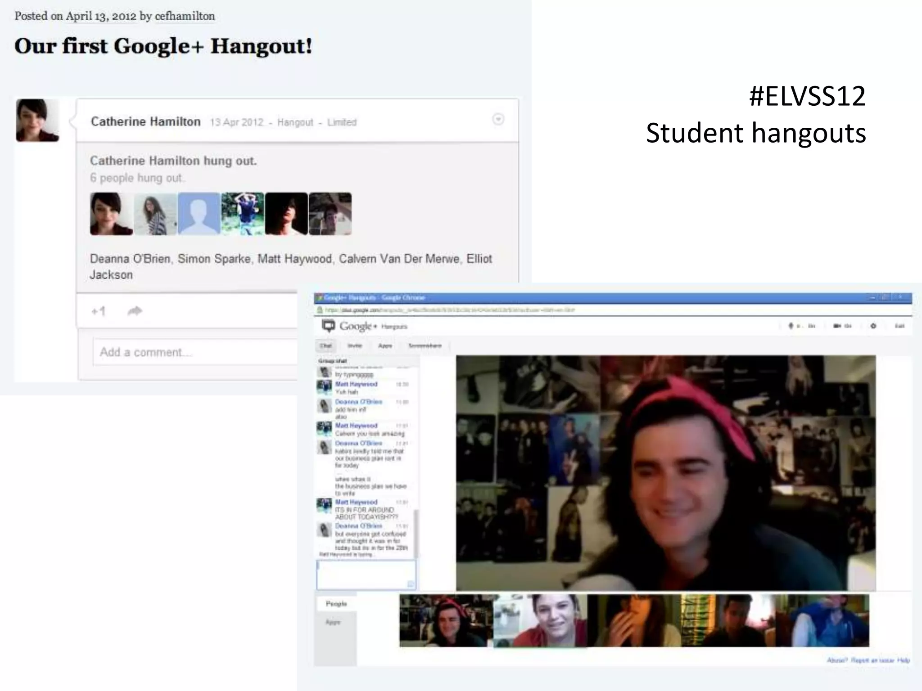Select the Chat tab in Hangouts
922x691 pixels.
click(x=326, y=345)
